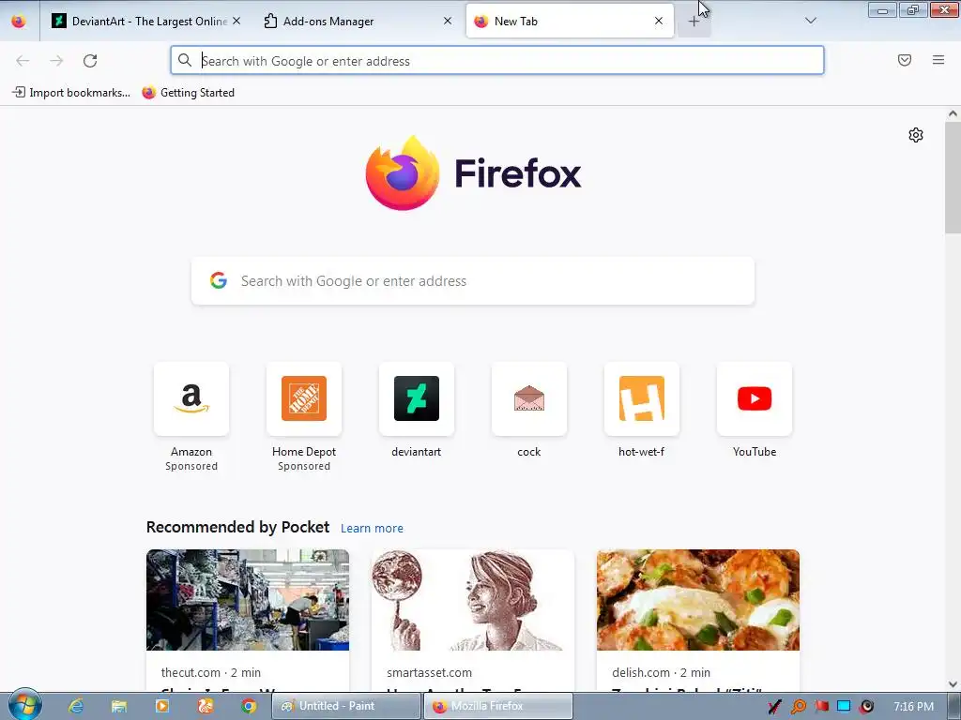Open the Firefox View icon in the tab bar
The width and height of the screenshot is (961, 720).
pyautogui.click(x=19, y=21)
